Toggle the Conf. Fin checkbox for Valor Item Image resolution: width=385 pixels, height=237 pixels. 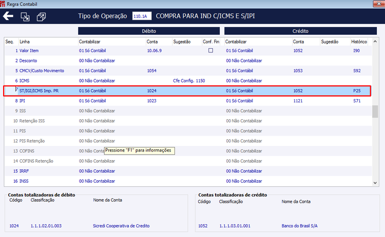pos(210,51)
